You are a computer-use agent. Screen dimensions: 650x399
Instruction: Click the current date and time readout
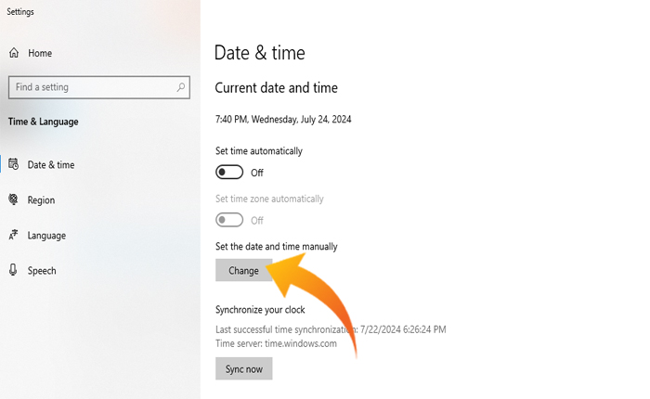[283, 120]
